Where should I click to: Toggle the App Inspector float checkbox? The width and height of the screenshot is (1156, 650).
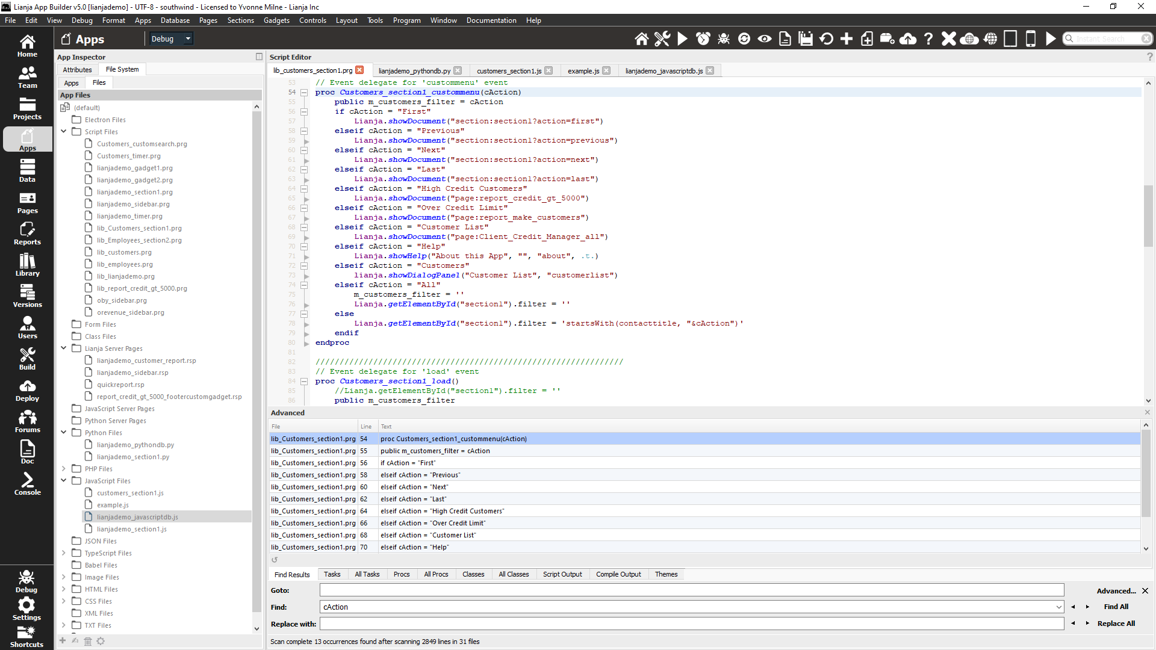[x=259, y=57]
